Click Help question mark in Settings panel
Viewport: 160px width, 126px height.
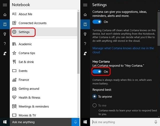click(x=85, y=44)
